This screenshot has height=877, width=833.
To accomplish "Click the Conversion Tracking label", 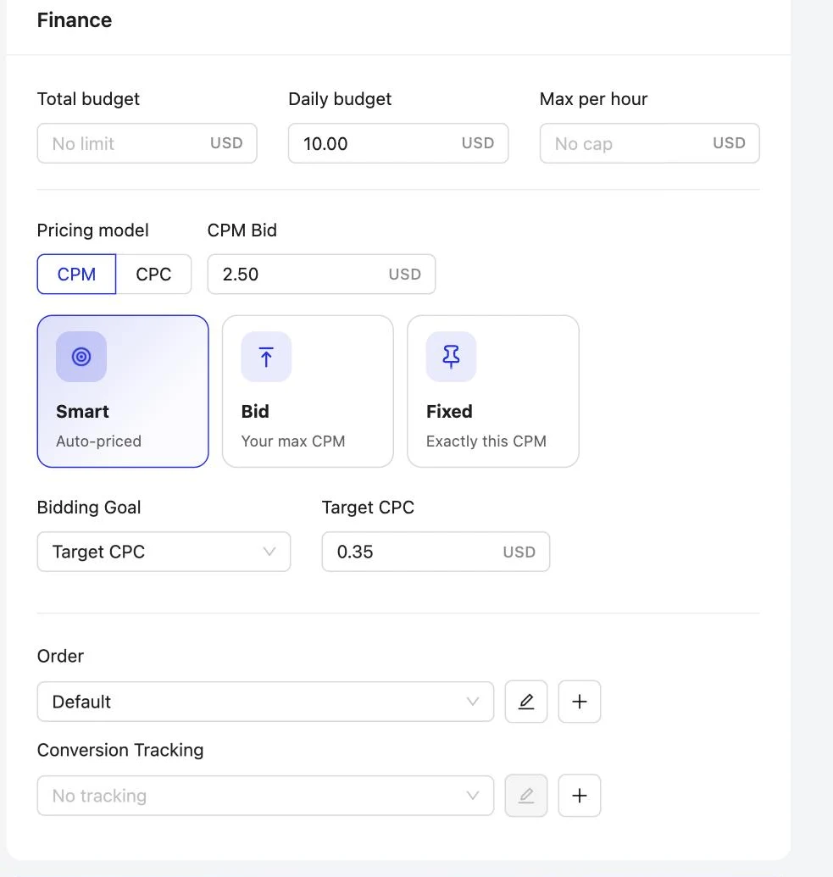I will pyautogui.click(x=120, y=750).
